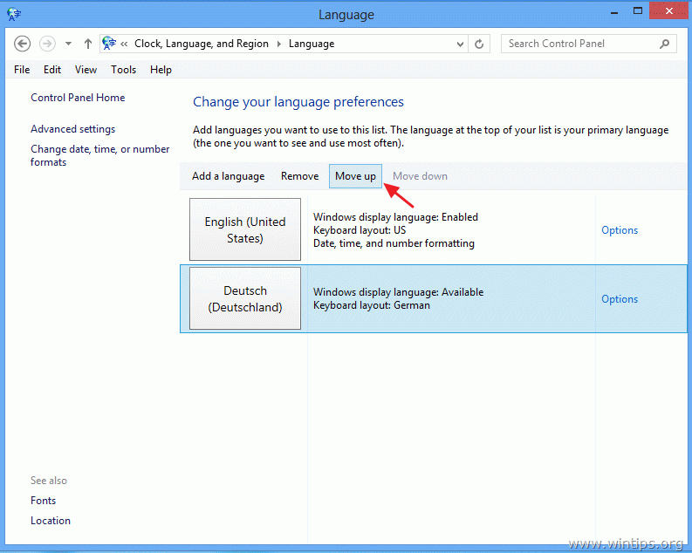
Task: Click 'Clock, Language, and Region' breadcrumb
Action: pyautogui.click(x=202, y=44)
